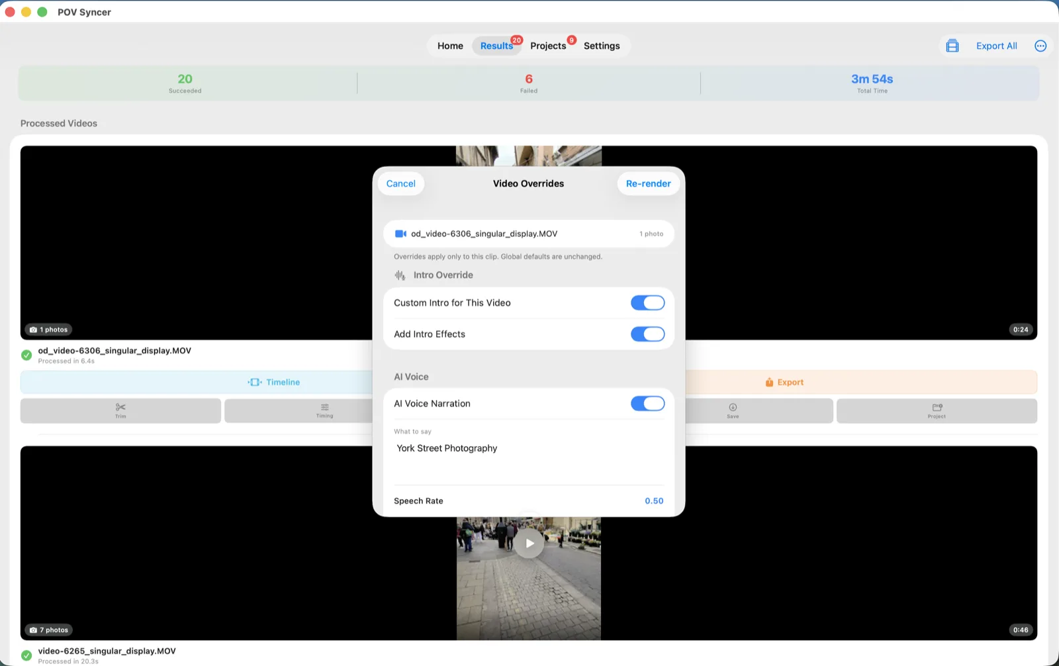Viewport: 1059px width, 666px height.
Task: Click the stacked files icon beside Export All
Action: pyautogui.click(x=952, y=46)
